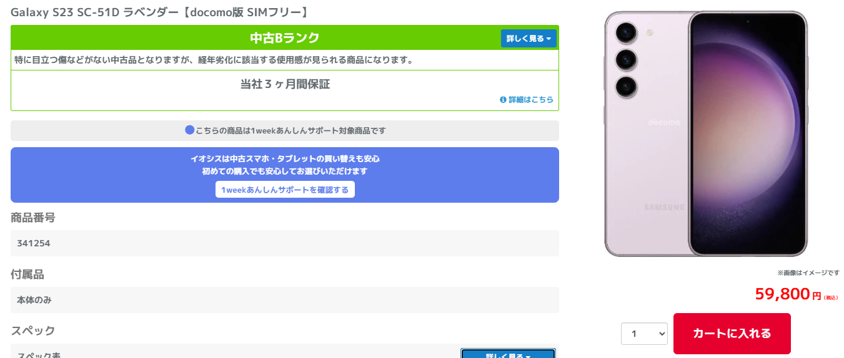Click the 商品番号 section heading
Image resolution: width=844 pixels, height=358 pixels.
[33, 218]
